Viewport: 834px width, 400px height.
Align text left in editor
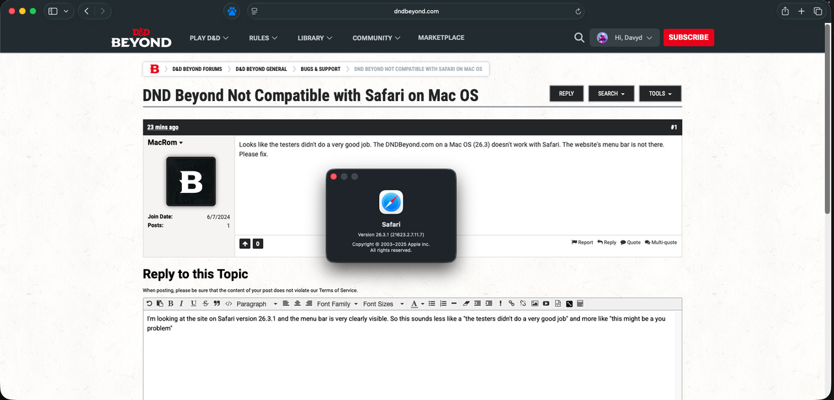click(285, 304)
